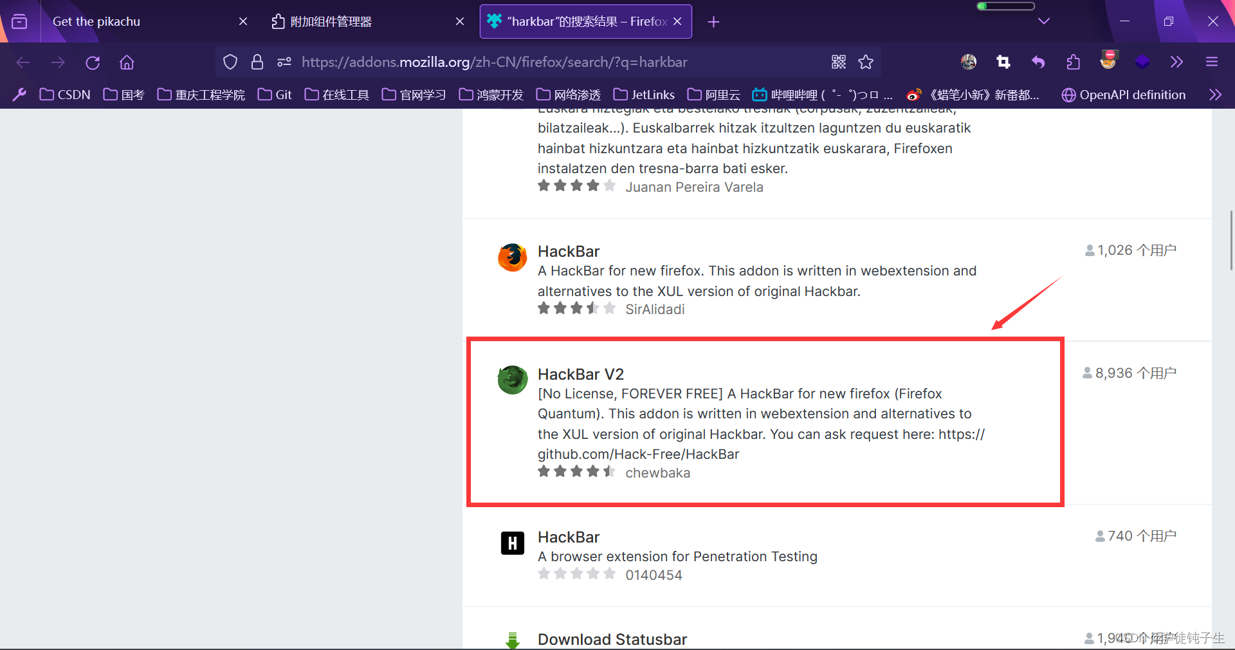View site security lock info
This screenshot has width=1235, height=650.
coord(257,62)
